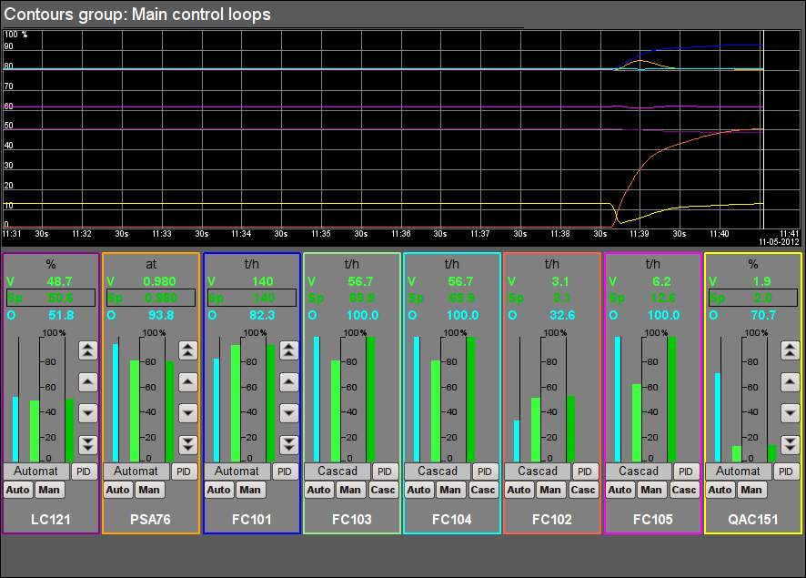Screen dimensions: 806x578
Task: Set FC102 to Man mode
Action: tap(551, 490)
